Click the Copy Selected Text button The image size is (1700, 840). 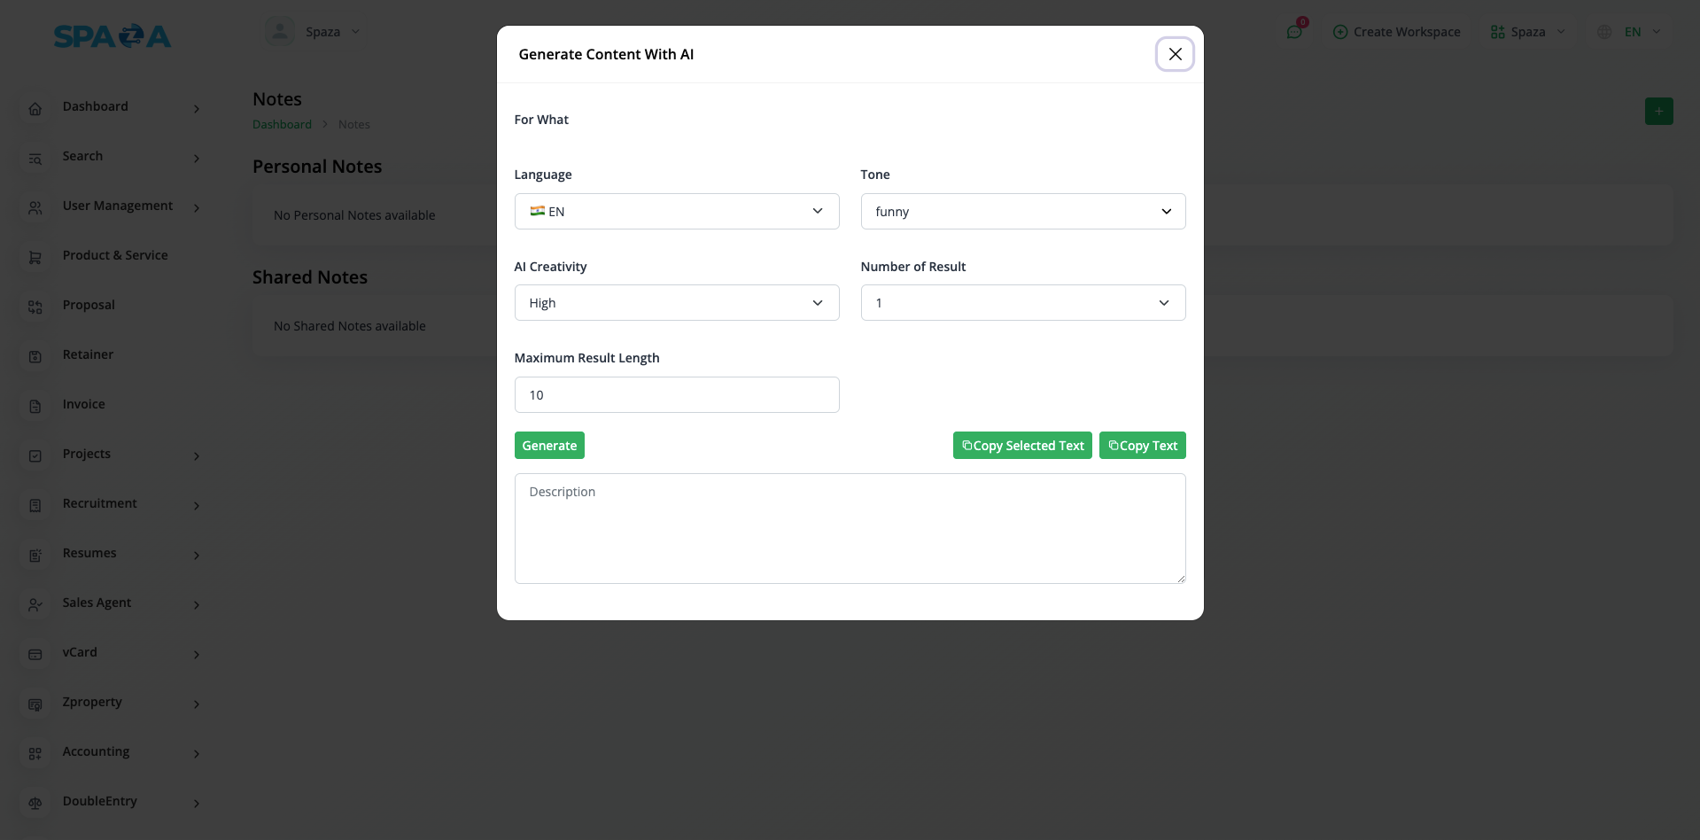(x=1022, y=446)
